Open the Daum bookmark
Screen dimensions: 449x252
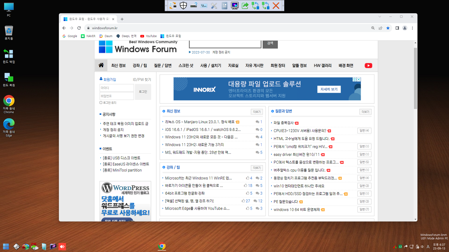click(106, 36)
